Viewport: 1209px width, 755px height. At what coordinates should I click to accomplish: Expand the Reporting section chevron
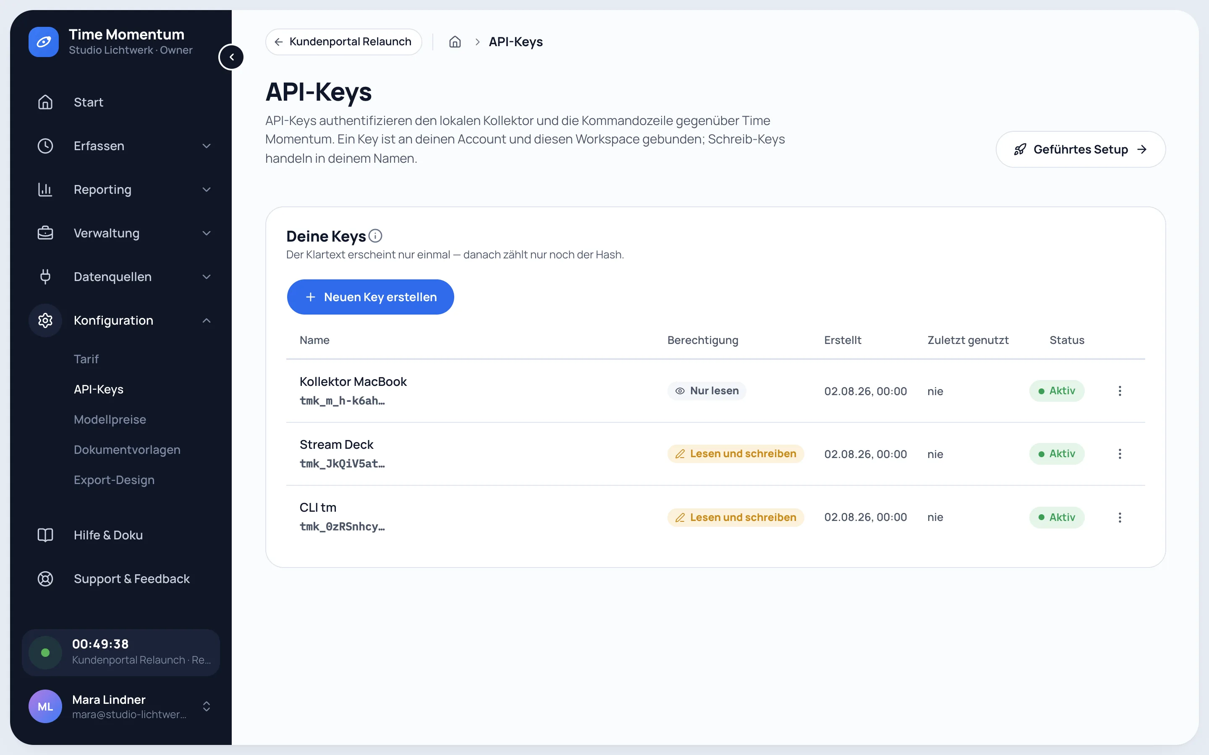(207, 190)
